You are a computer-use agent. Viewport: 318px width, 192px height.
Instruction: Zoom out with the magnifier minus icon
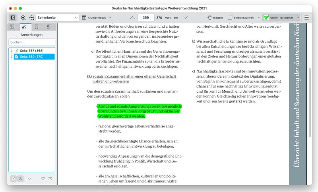pos(32,17)
